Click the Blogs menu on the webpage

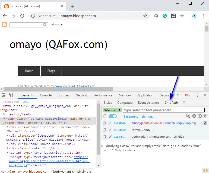[x=51, y=71]
